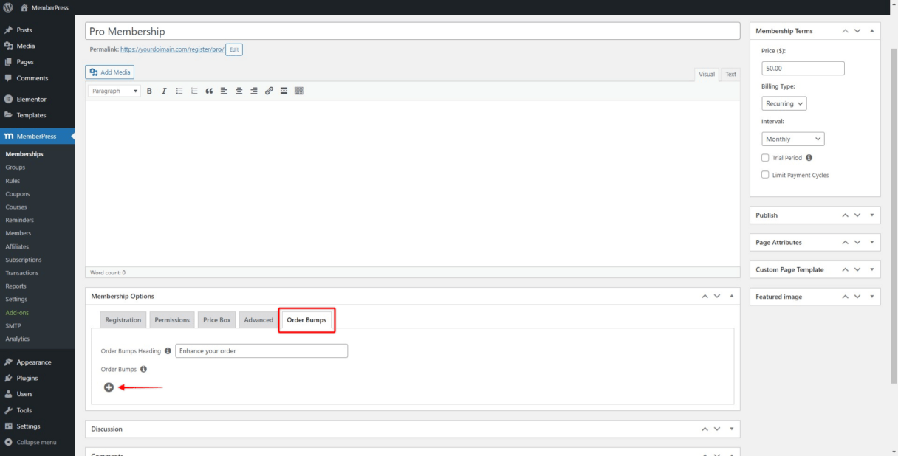The width and height of the screenshot is (898, 456).
Task: Add a new order bump with plus icon
Action: tap(109, 387)
